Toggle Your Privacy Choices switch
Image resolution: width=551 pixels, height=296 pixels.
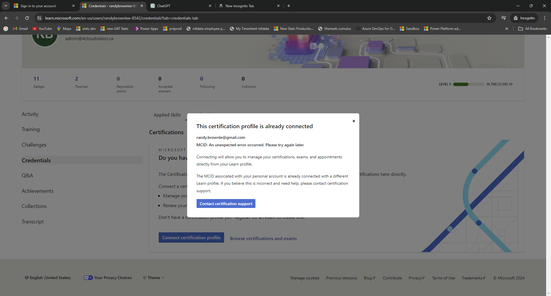pos(88,277)
